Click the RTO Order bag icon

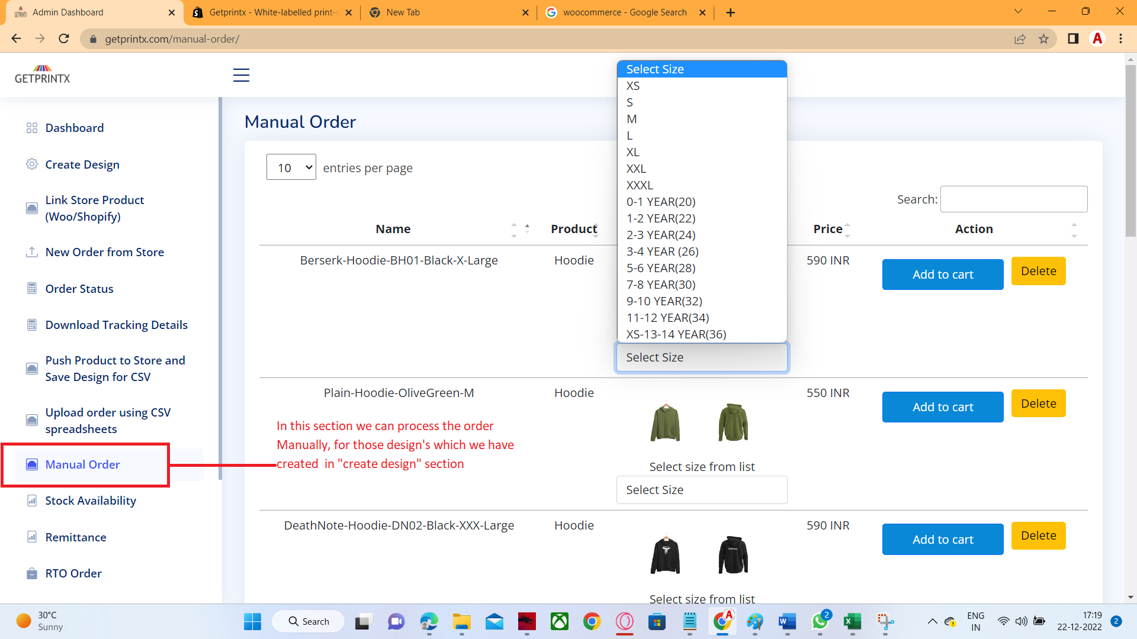pos(32,573)
